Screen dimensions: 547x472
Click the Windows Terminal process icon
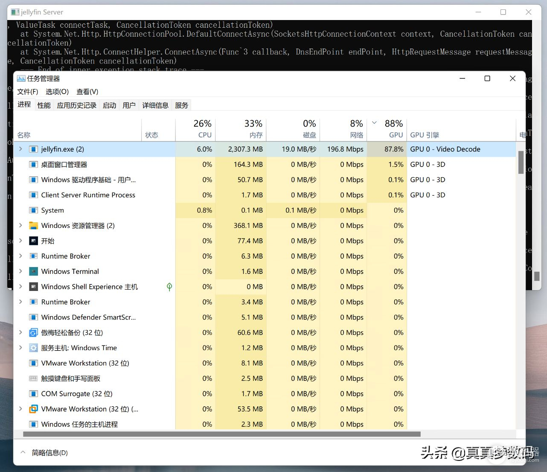[x=33, y=271]
